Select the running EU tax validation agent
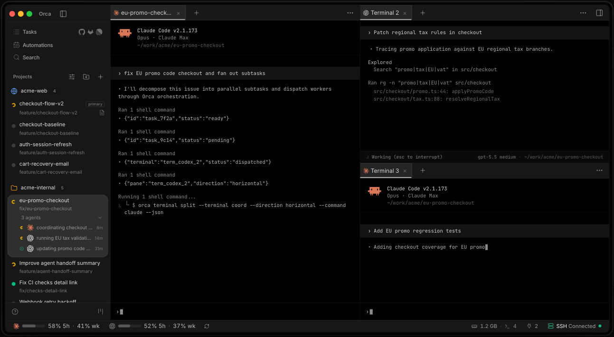 [x=61, y=238]
